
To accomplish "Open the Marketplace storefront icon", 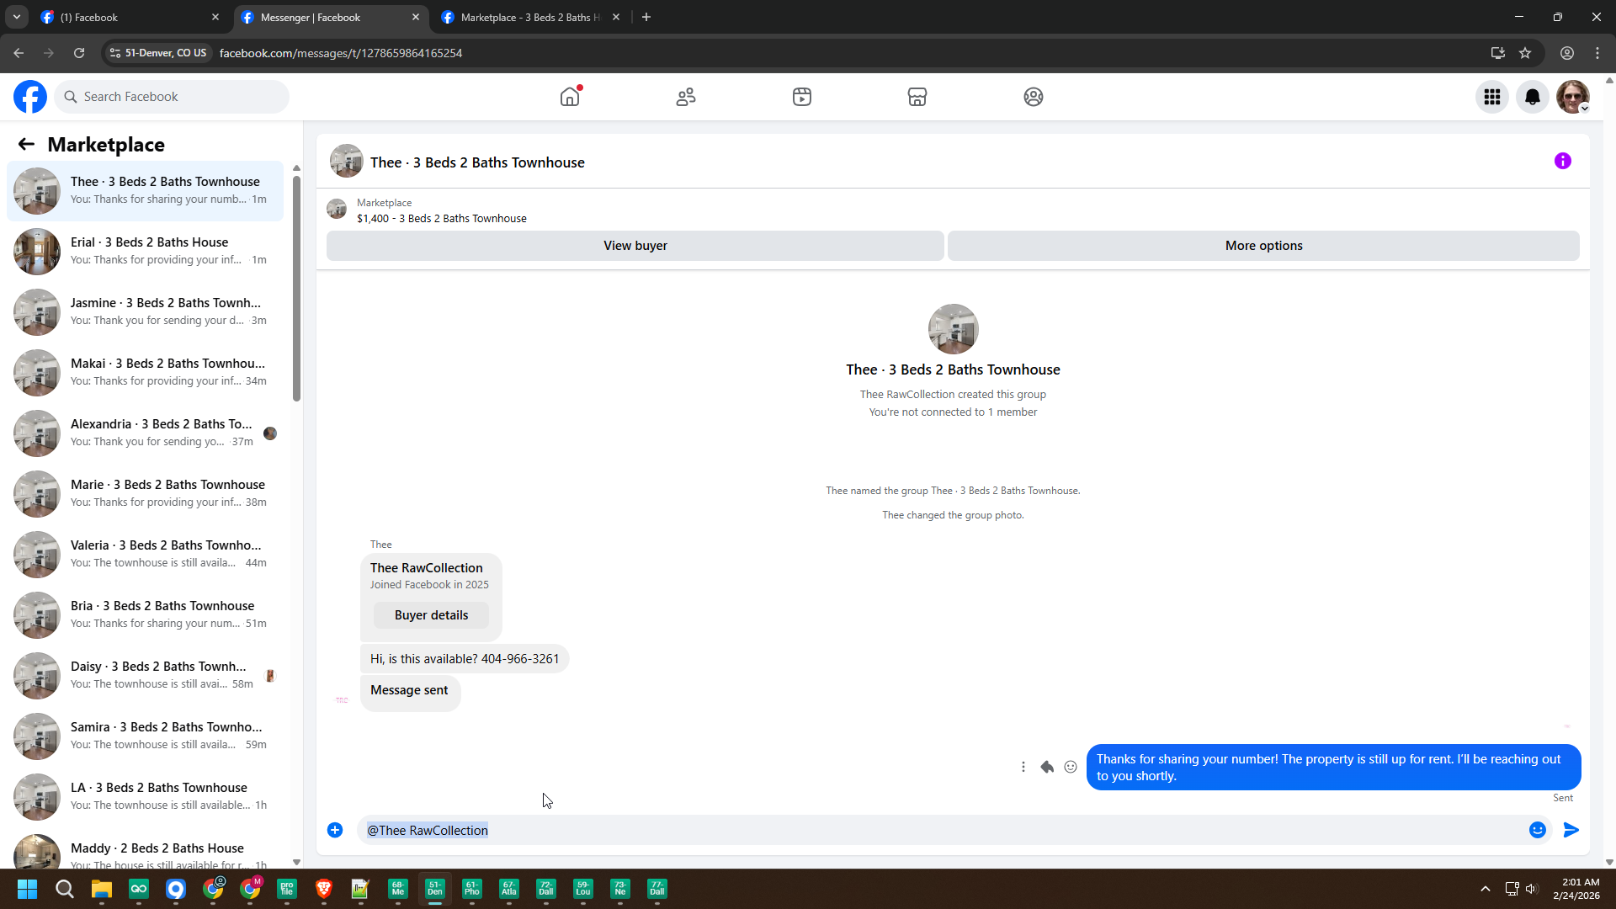I will pos(917,97).
